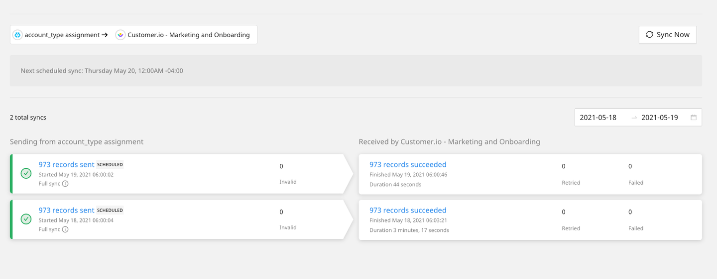
Task: Select 'Customer.io - Marketing and Onboarding' destination label
Action: pyautogui.click(x=189, y=35)
